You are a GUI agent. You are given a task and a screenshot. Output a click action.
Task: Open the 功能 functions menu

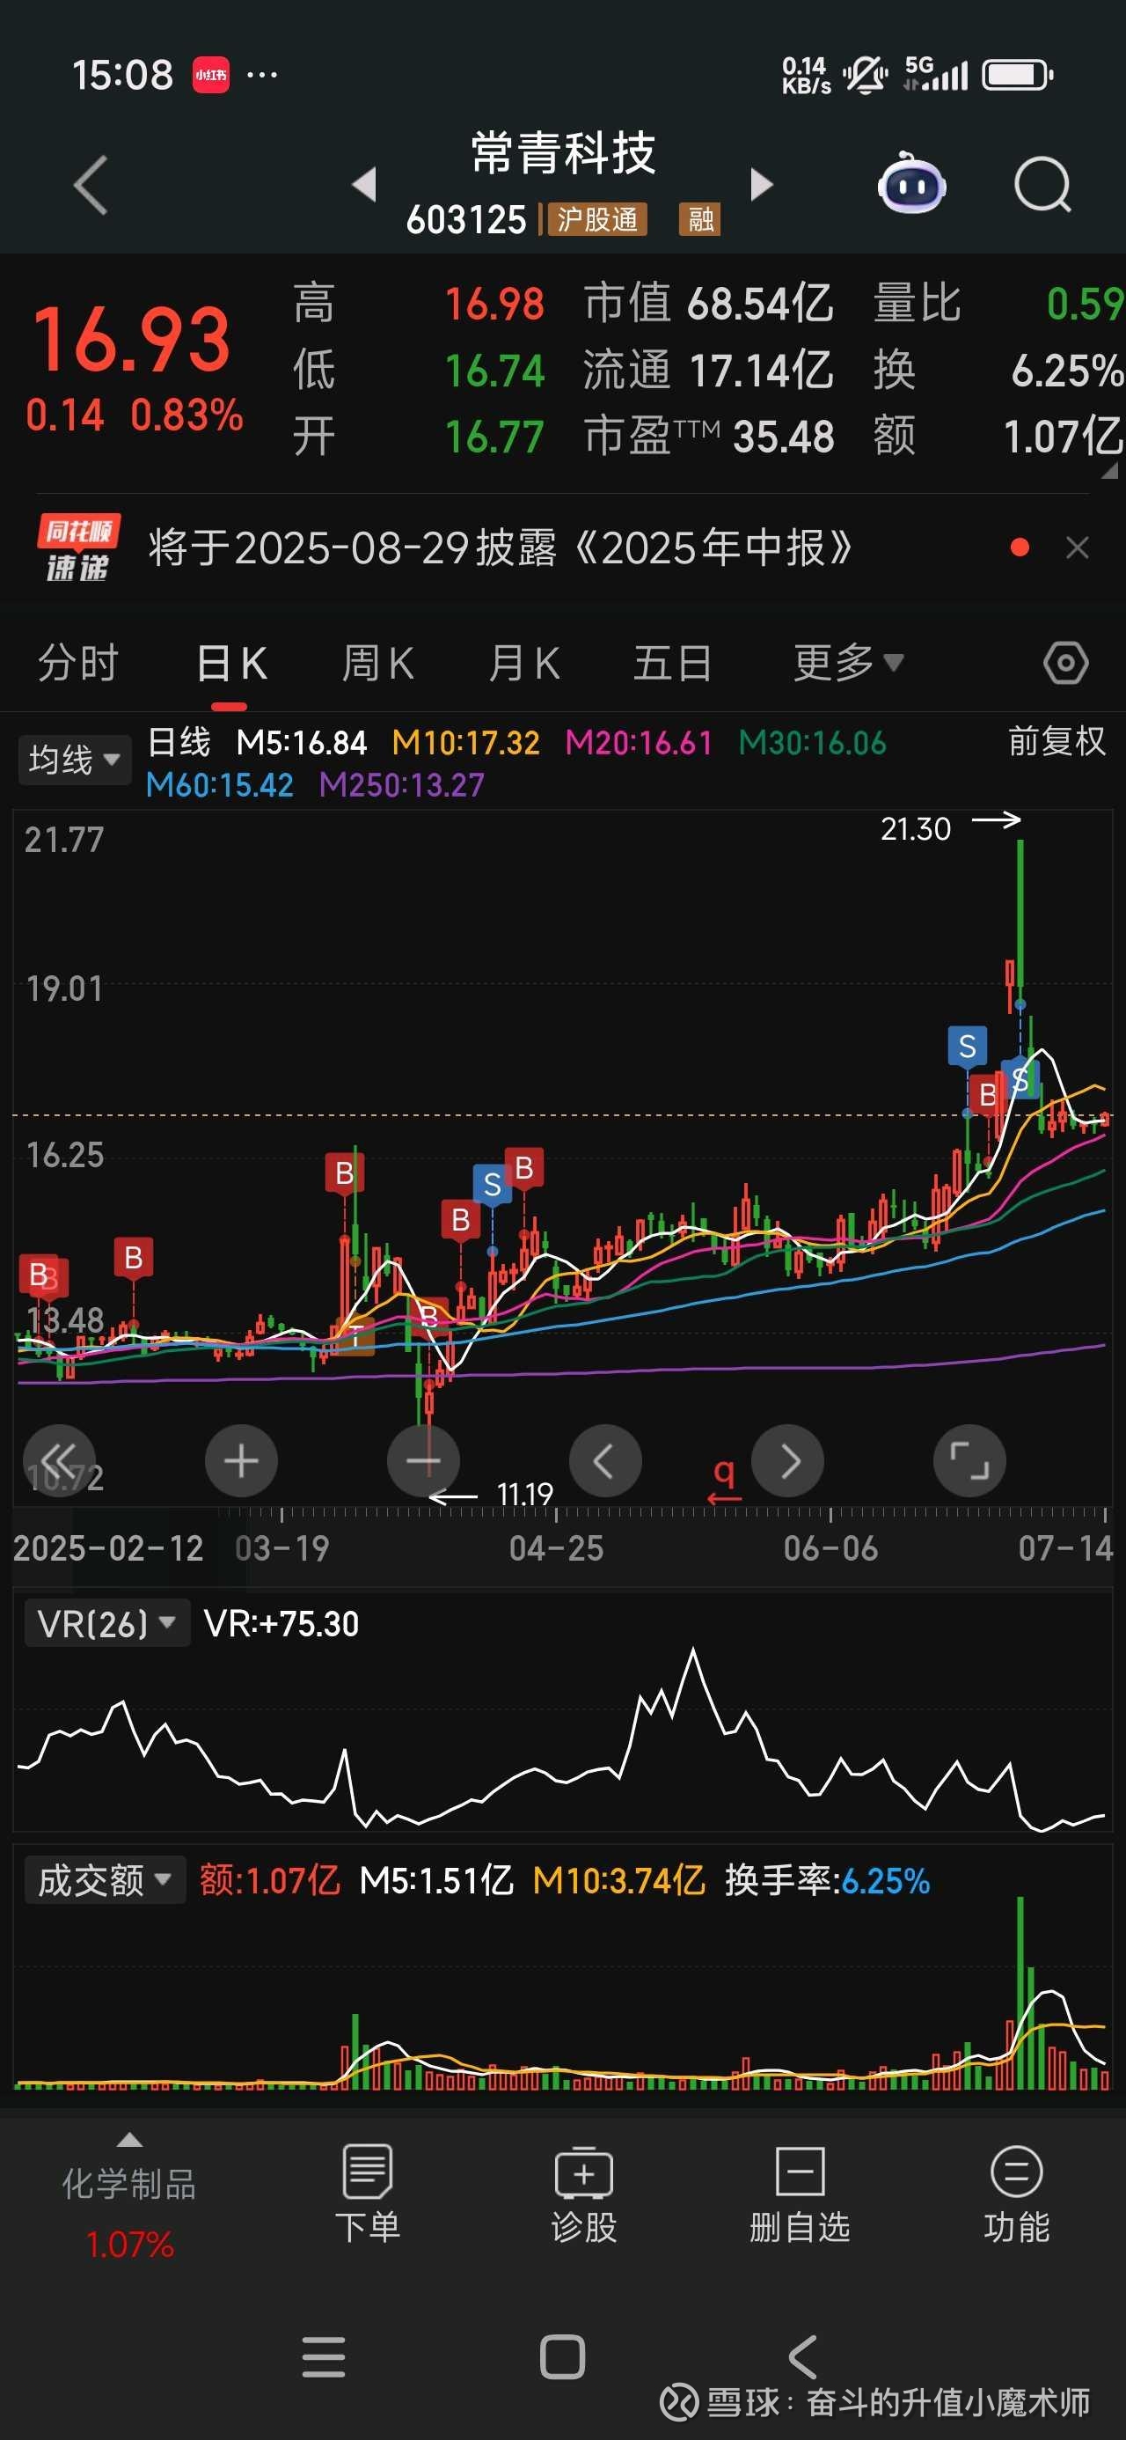coord(1016,2194)
